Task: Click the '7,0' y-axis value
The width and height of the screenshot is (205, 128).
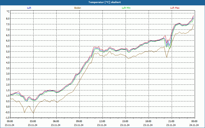Action: (8, 30)
